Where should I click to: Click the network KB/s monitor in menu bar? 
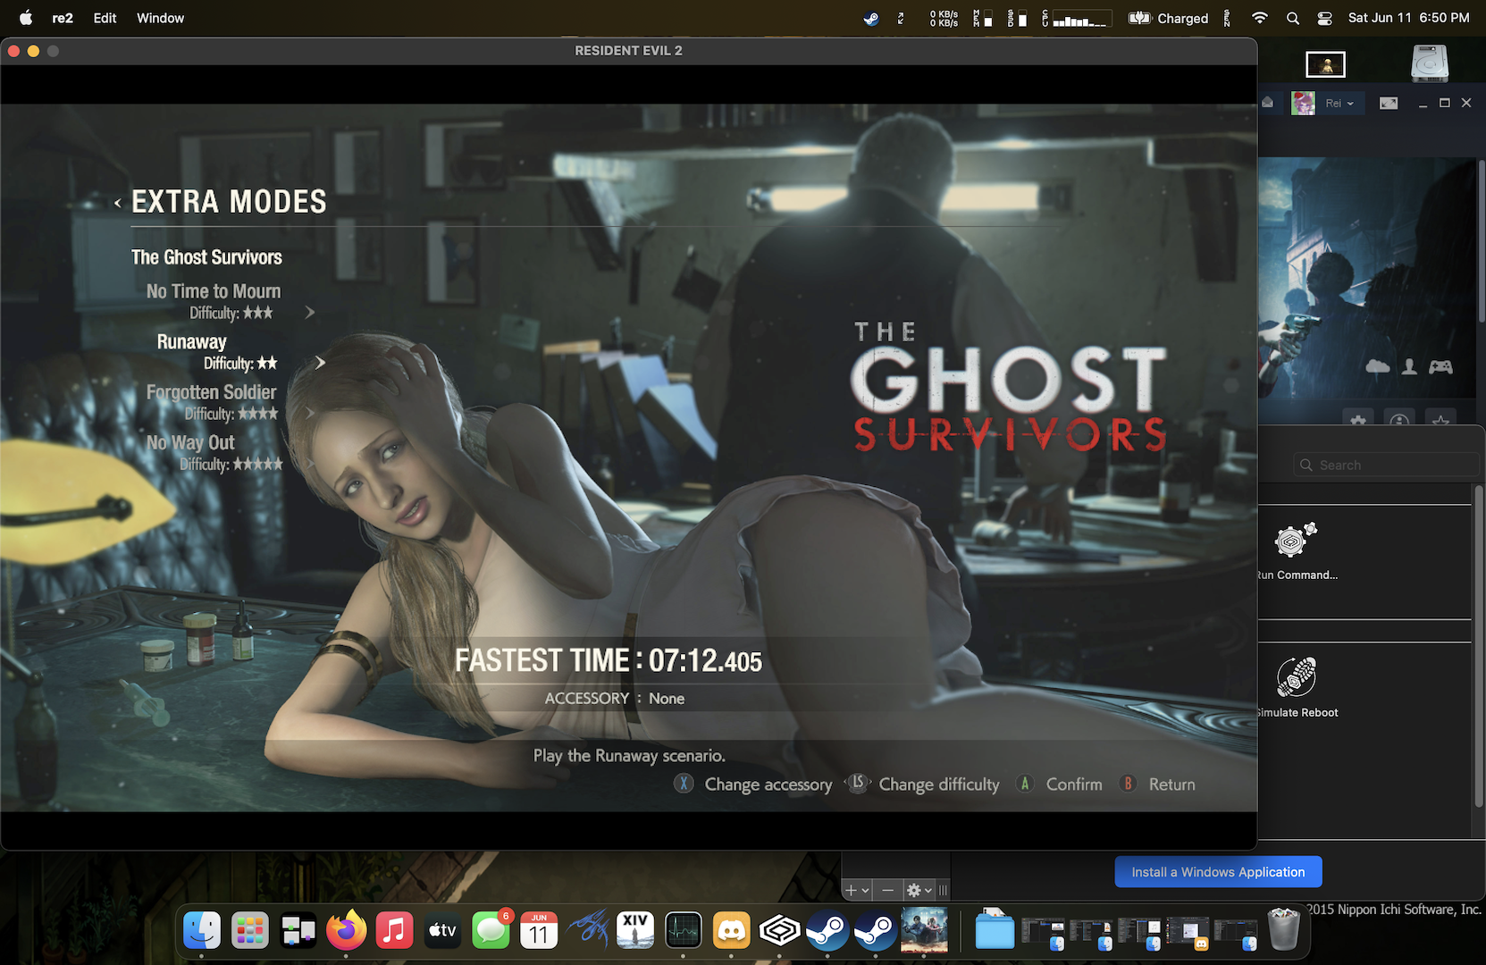click(x=944, y=18)
